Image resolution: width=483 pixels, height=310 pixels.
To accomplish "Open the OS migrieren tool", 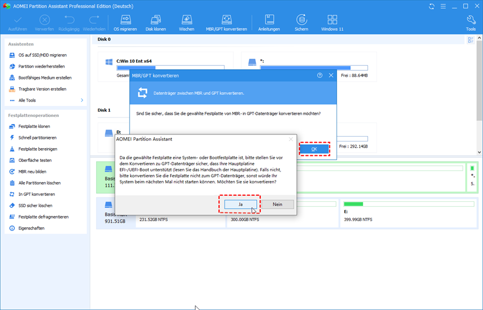I will tap(125, 23).
